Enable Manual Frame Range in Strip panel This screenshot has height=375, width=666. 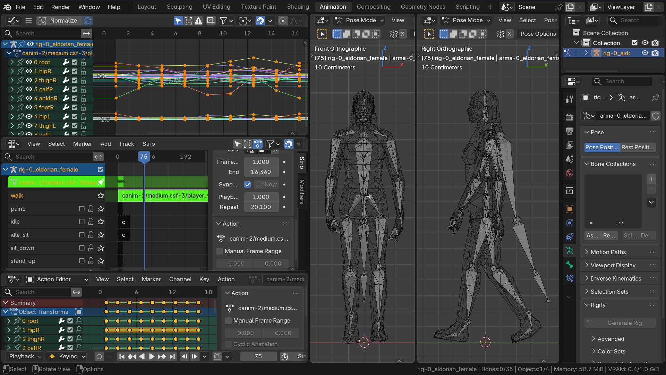220,251
